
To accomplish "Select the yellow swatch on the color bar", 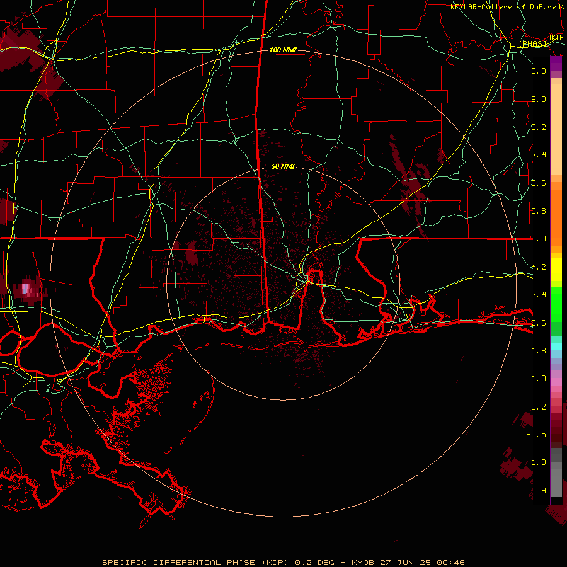I will (x=556, y=270).
